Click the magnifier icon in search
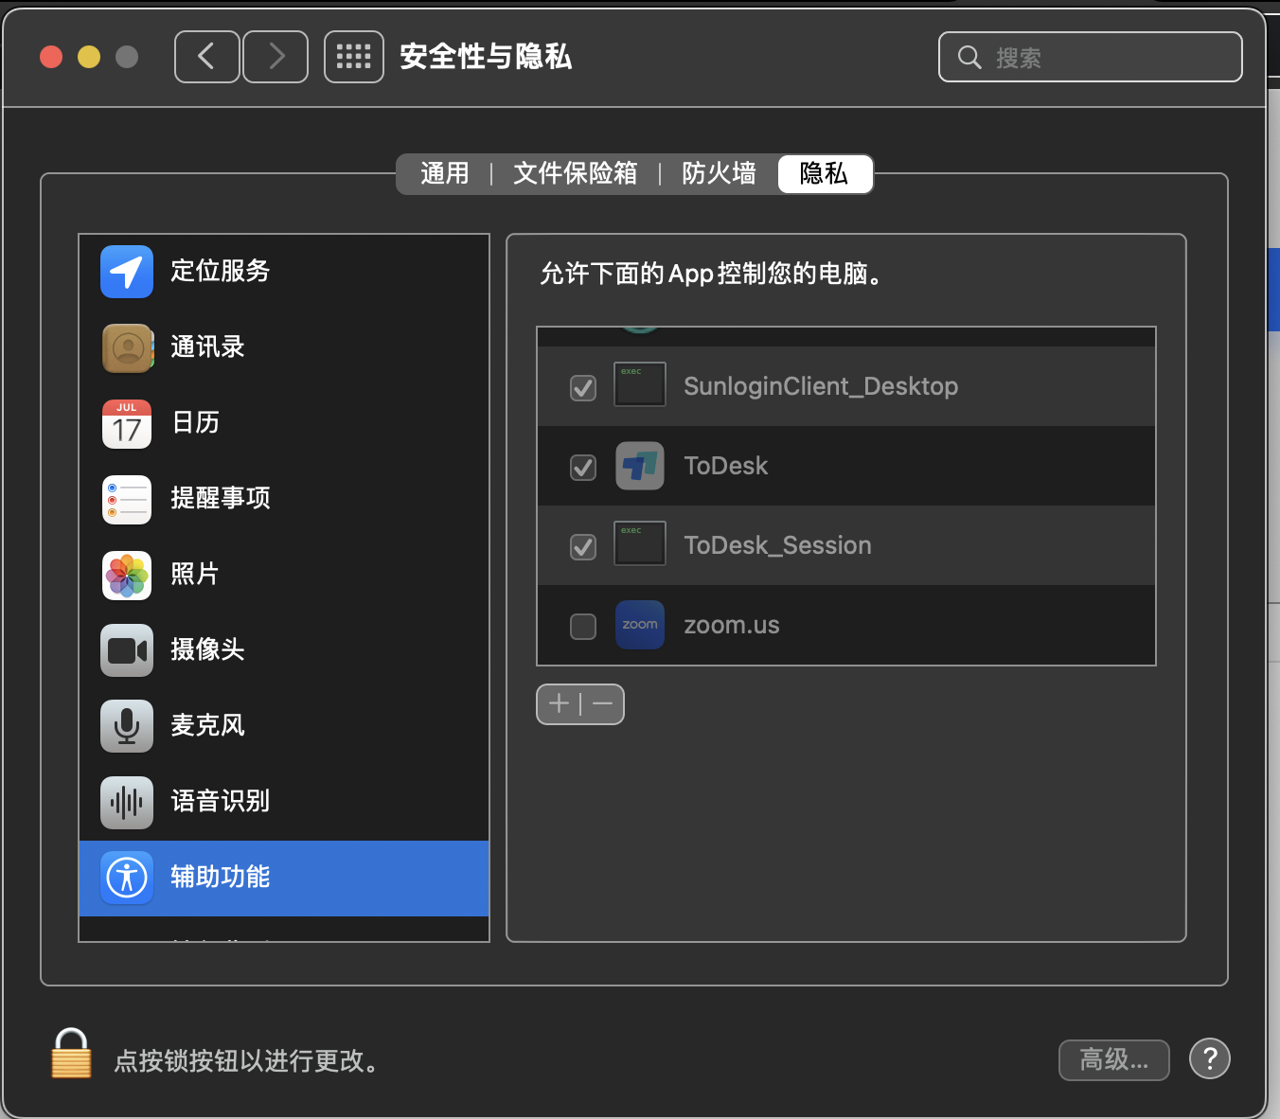The image size is (1280, 1119). point(969,58)
